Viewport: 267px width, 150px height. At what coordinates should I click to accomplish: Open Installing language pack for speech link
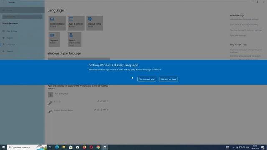pyautogui.click(x=245, y=56)
